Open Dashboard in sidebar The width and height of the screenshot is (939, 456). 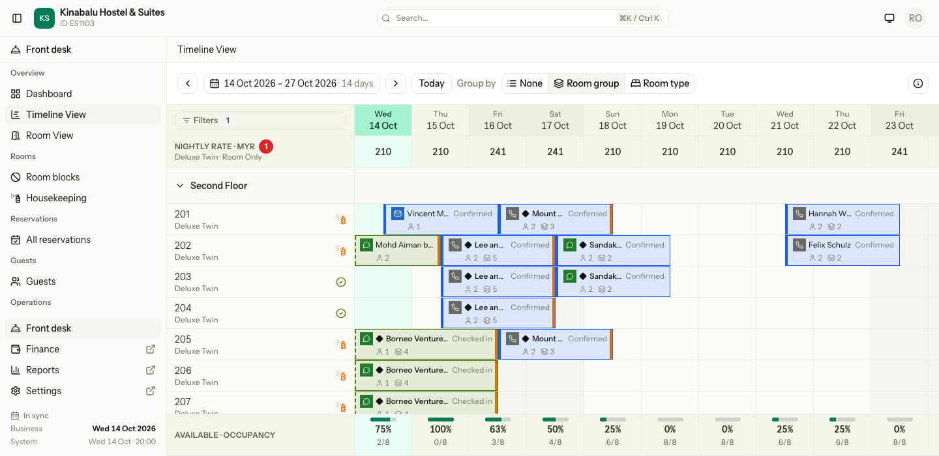click(83, 94)
